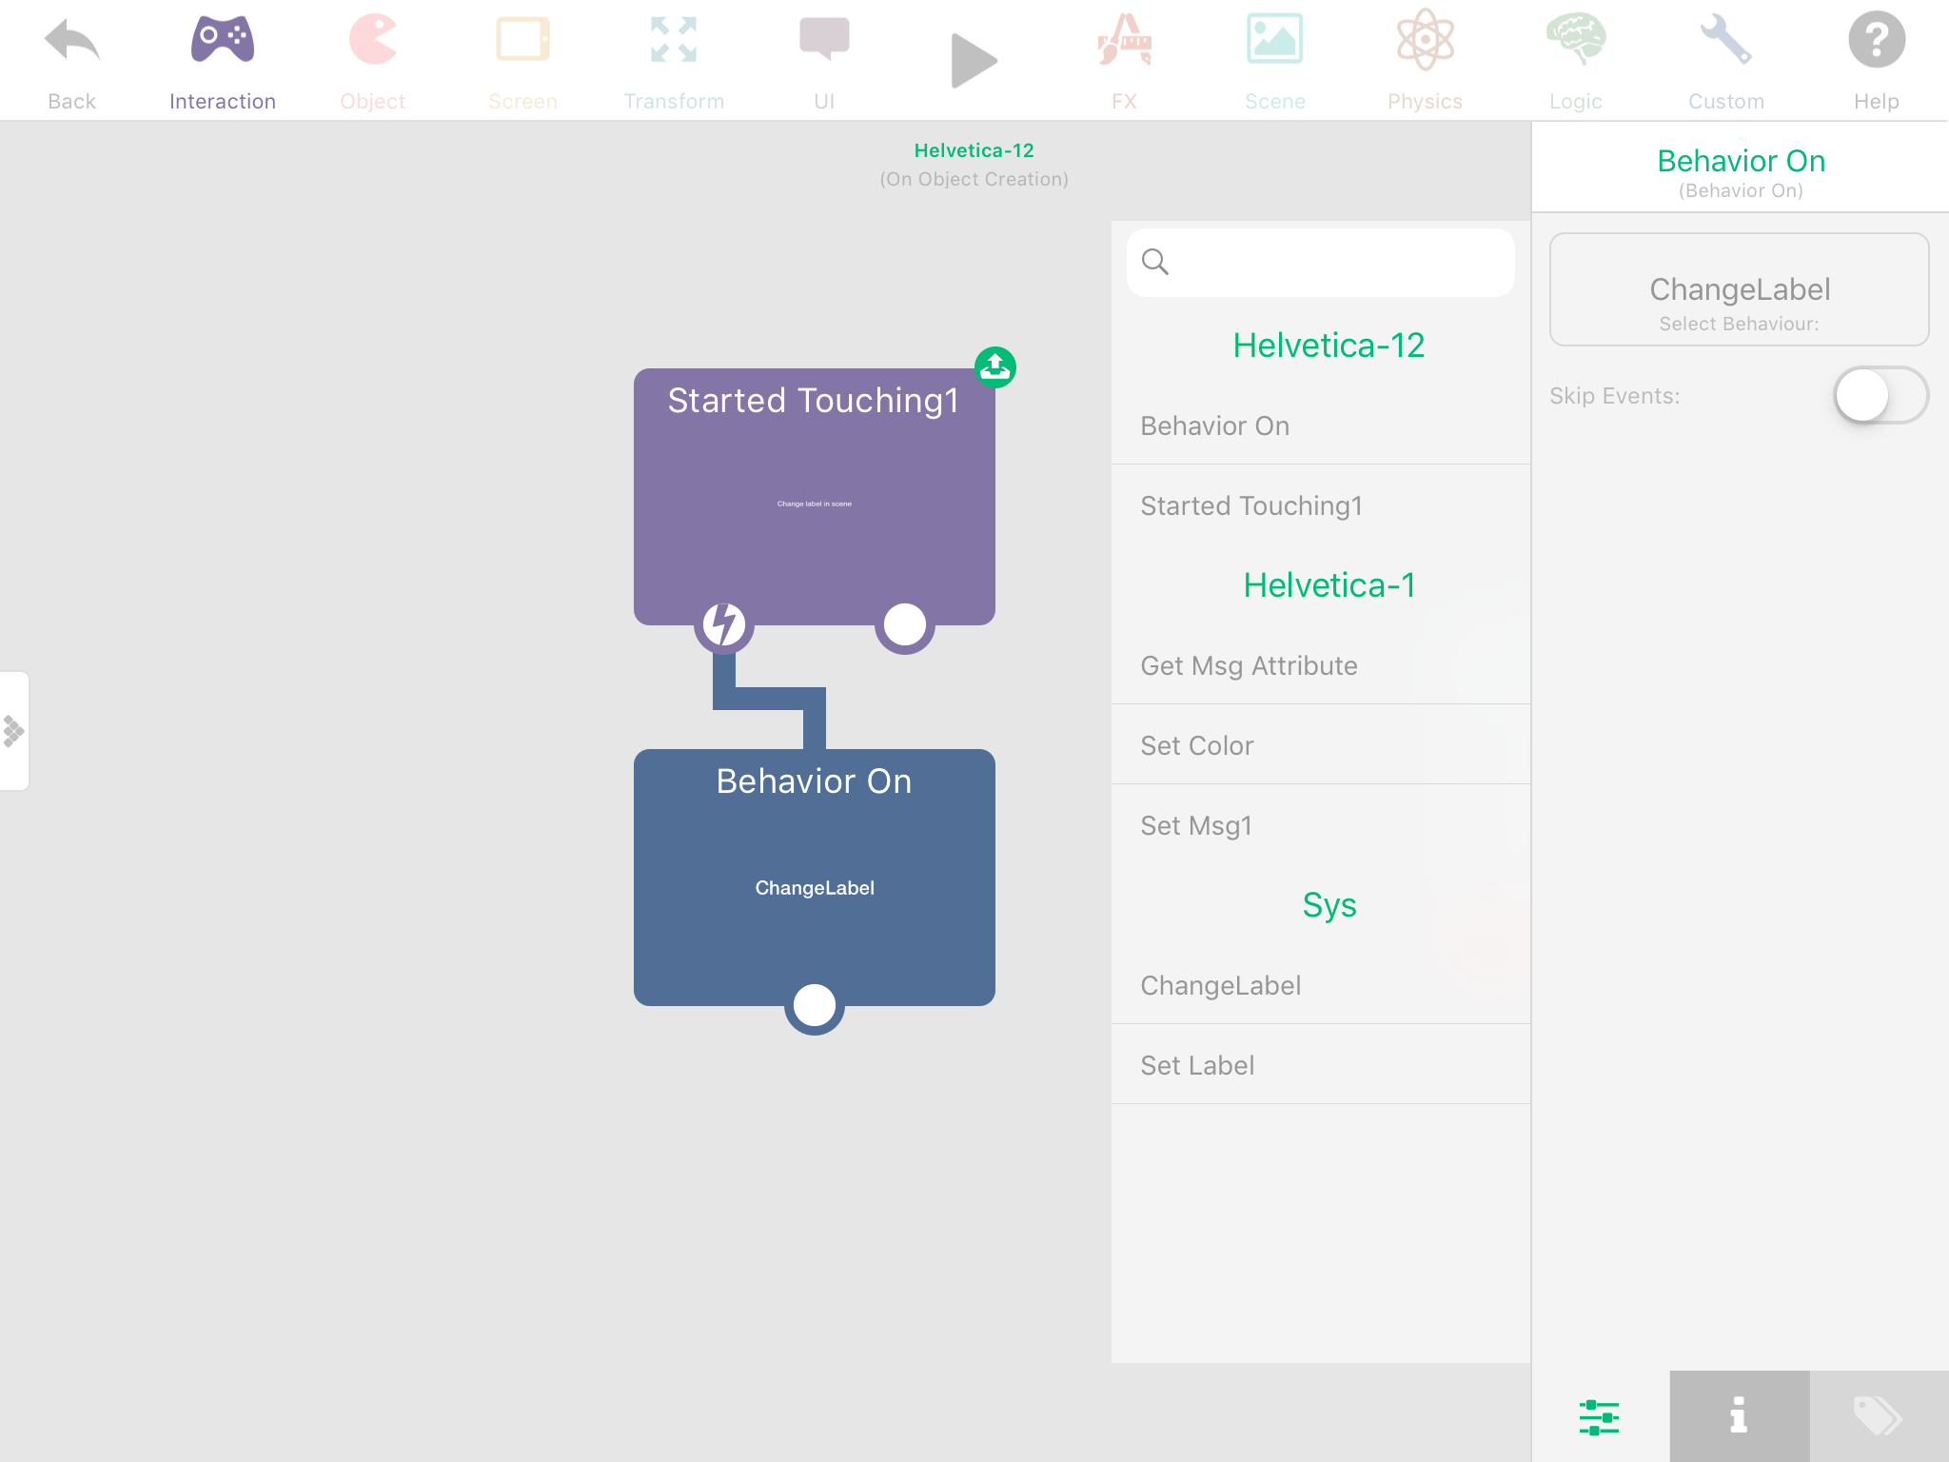Choose Get Msg Attribute entry
The height and width of the screenshot is (1462, 1949).
(x=1249, y=665)
